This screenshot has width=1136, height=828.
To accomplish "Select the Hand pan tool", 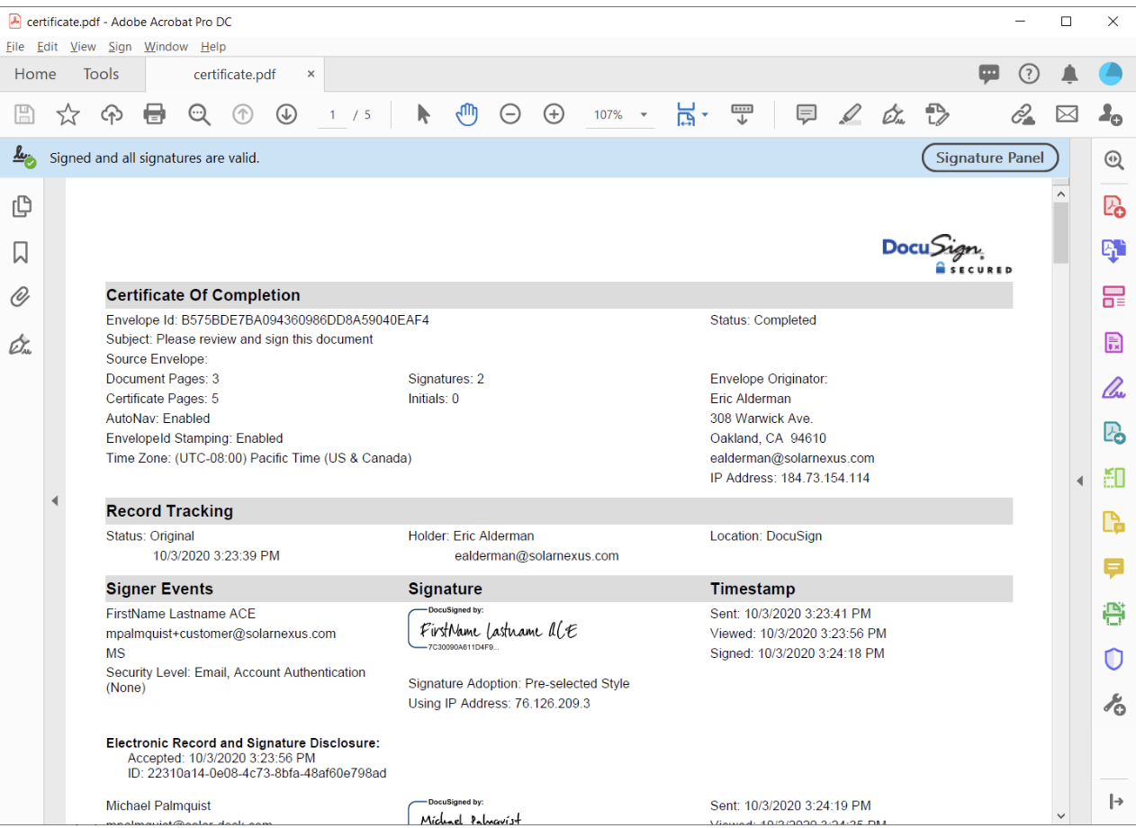I will pos(466,114).
